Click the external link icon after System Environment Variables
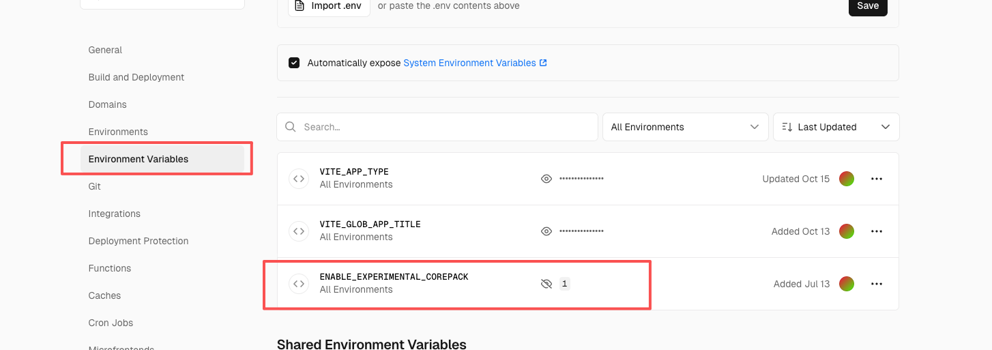The image size is (992, 350). coord(543,63)
